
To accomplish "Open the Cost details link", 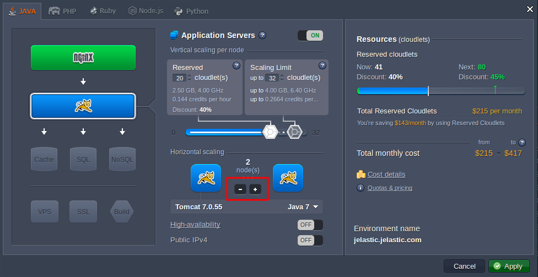I will click(386, 175).
